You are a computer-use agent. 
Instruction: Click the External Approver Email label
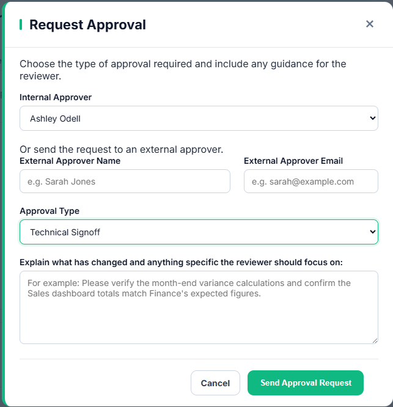[x=293, y=161]
